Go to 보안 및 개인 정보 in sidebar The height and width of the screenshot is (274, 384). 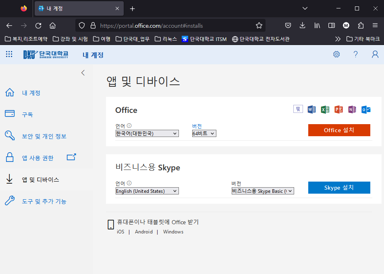44,136
